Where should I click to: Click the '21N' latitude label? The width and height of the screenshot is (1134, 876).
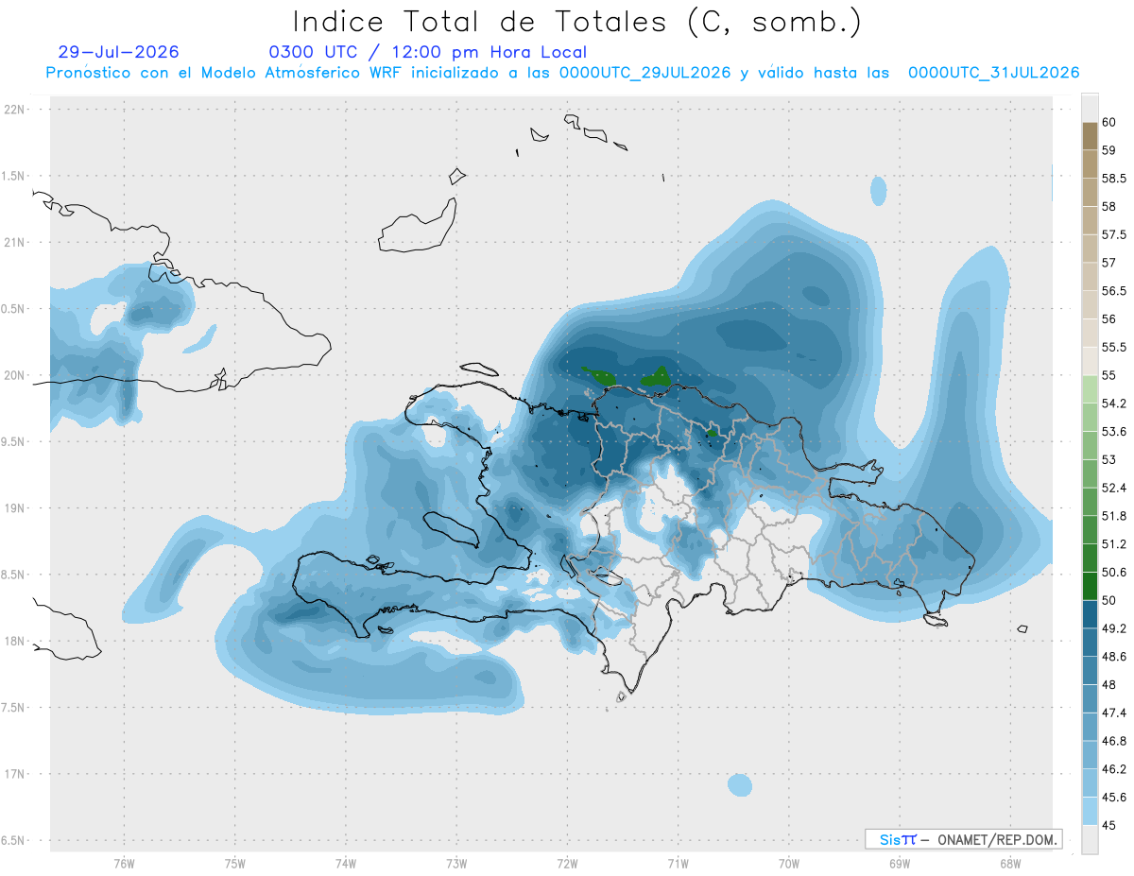tap(16, 243)
